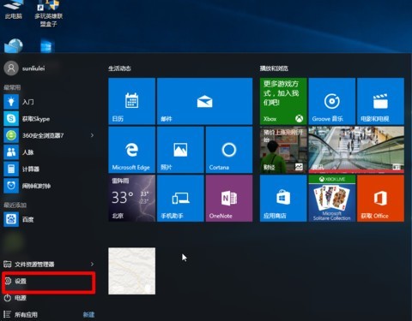Open the Cortana tile

[229, 150]
